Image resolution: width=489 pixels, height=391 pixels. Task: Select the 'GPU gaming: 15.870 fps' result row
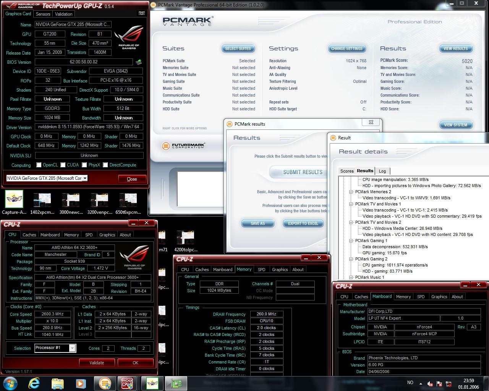pos(384,253)
